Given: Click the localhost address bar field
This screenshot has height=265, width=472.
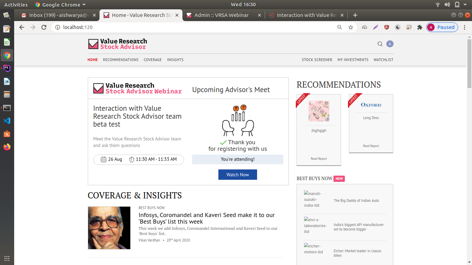Looking at the screenshot, I should (x=193, y=27).
